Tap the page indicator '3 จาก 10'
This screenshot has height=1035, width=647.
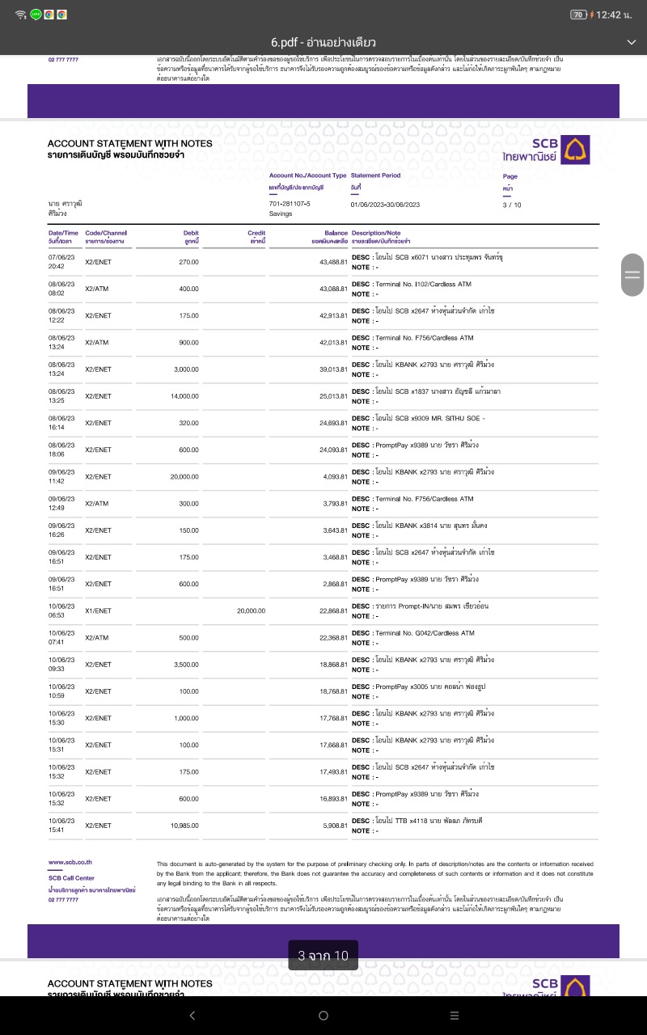point(323,956)
